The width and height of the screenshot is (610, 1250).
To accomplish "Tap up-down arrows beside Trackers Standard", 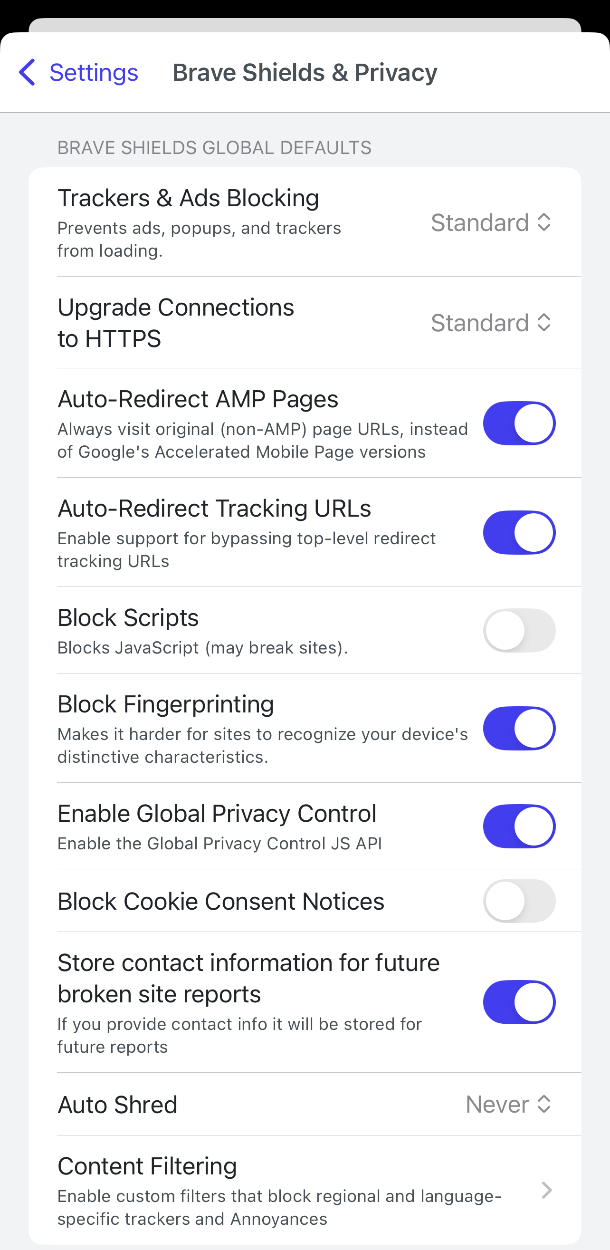I will tap(544, 223).
